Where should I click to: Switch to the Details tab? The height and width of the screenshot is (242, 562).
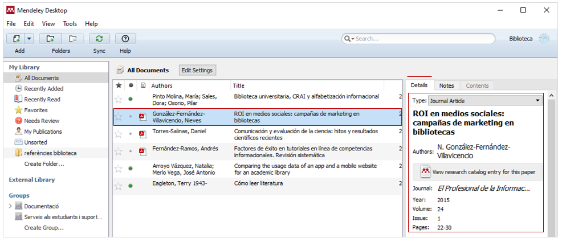tap(419, 85)
